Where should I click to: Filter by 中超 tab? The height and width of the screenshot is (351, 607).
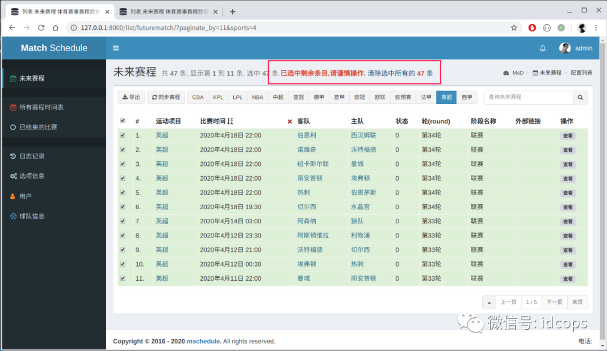(x=278, y=97)
